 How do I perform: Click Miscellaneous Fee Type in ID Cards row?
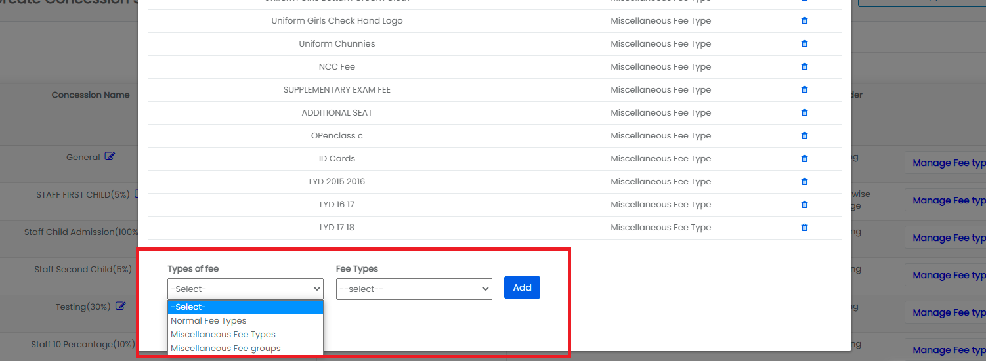660,159
